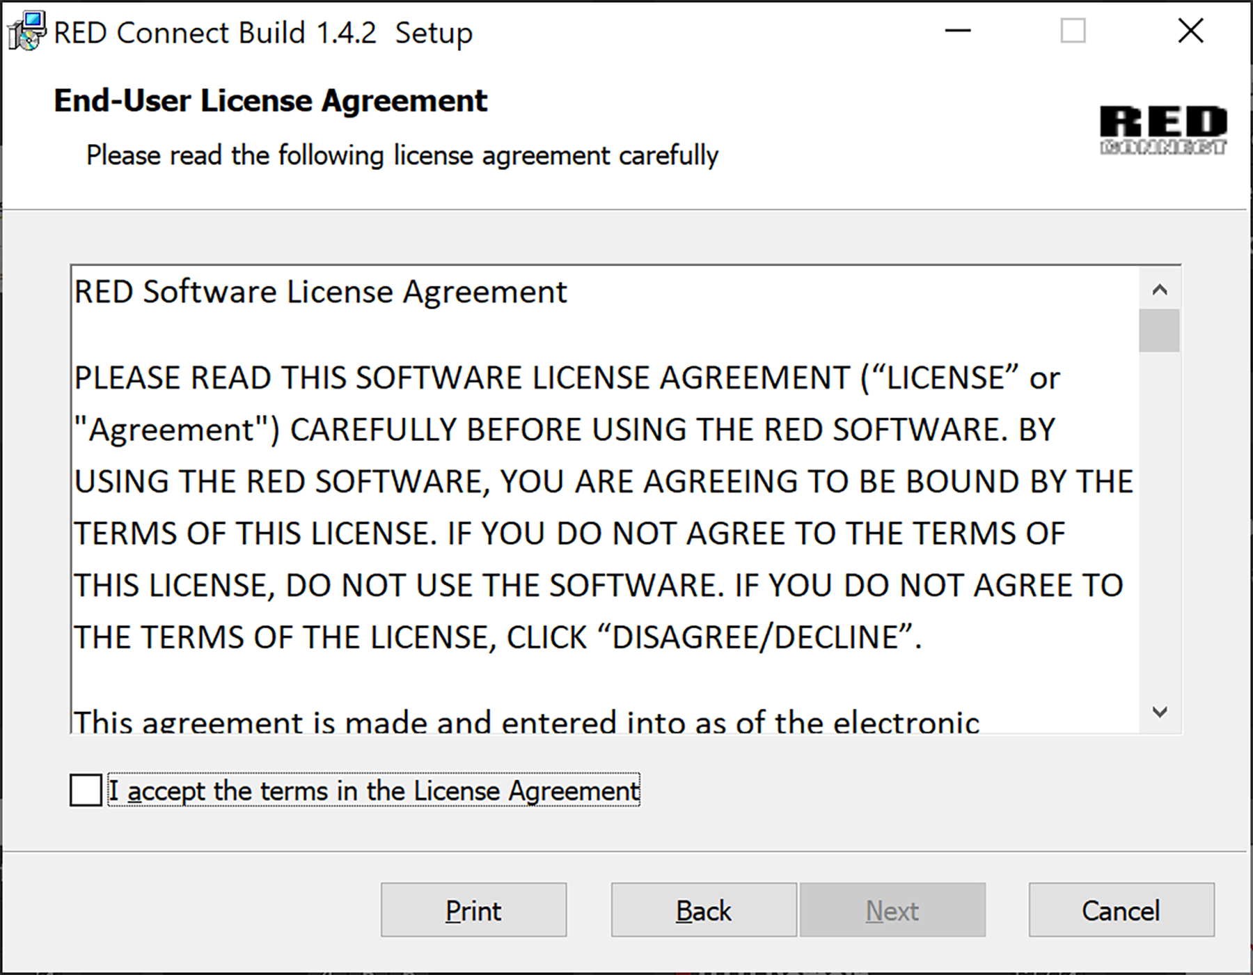Minimize the setup window
This screenshot has width=1253, height=975.
tap(958, 31)
